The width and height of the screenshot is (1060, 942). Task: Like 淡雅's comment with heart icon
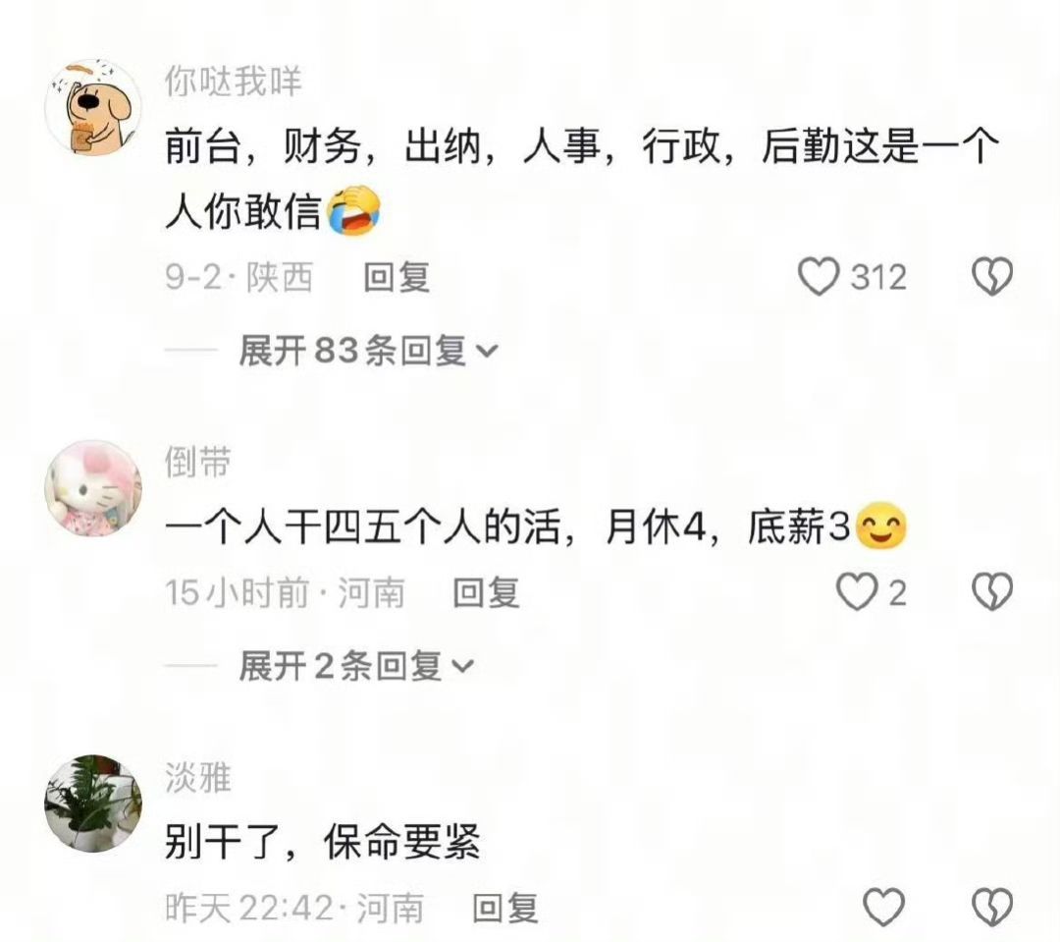coord(884,907)
